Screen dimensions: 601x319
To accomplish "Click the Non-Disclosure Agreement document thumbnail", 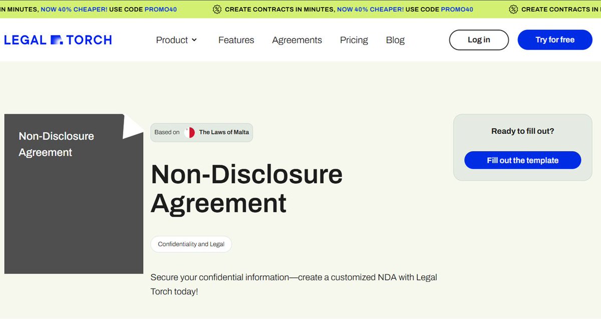I will [74, 194].
